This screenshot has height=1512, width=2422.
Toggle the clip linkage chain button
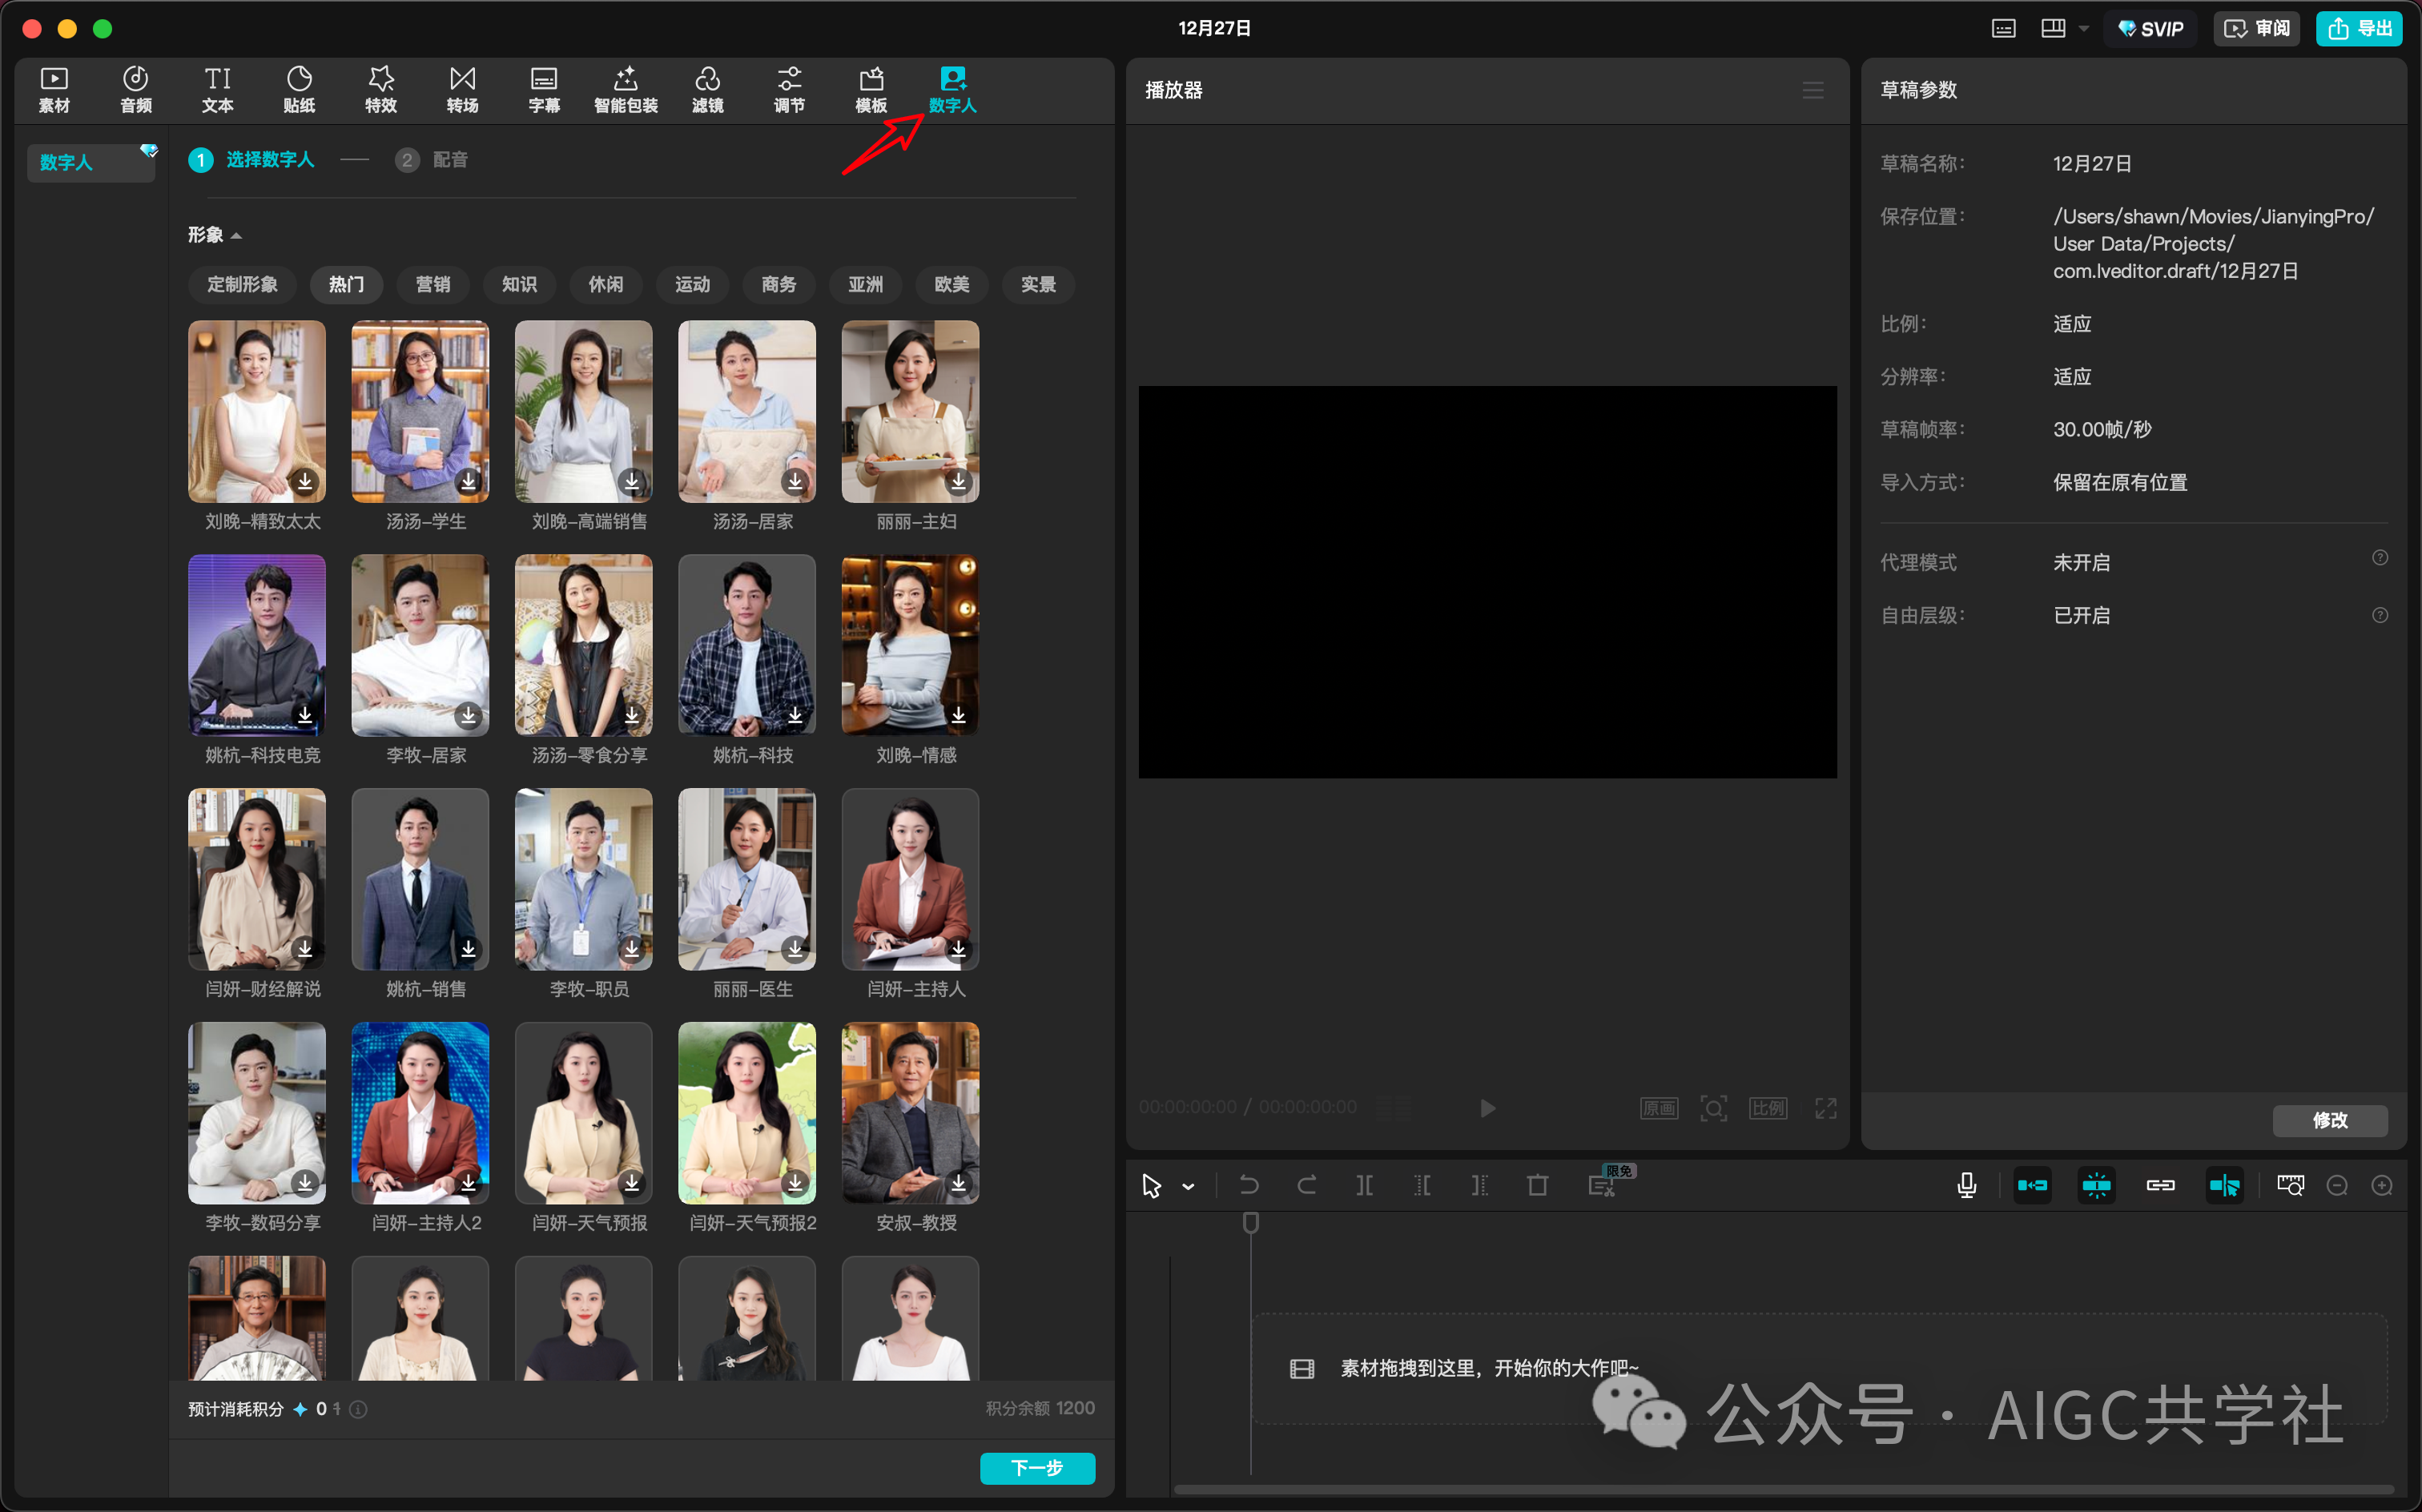2160,1185
